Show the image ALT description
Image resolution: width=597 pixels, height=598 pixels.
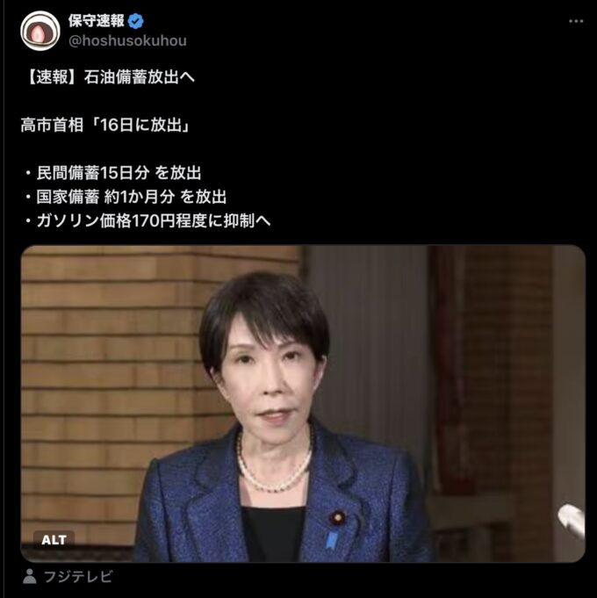[54, 540]
